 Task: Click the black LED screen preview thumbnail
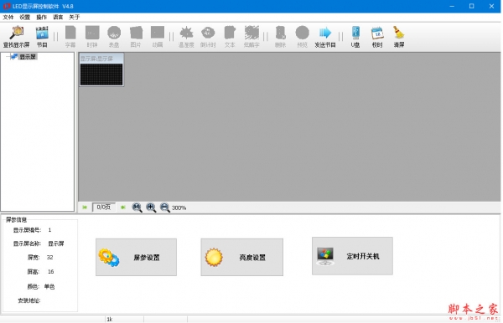[x=101, y=74]
